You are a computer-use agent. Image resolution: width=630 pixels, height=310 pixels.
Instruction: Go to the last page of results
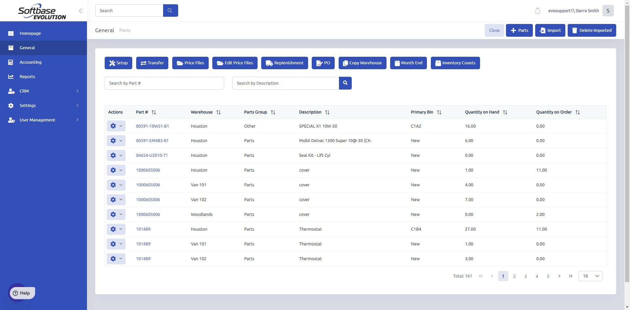[x=571, y=276]
